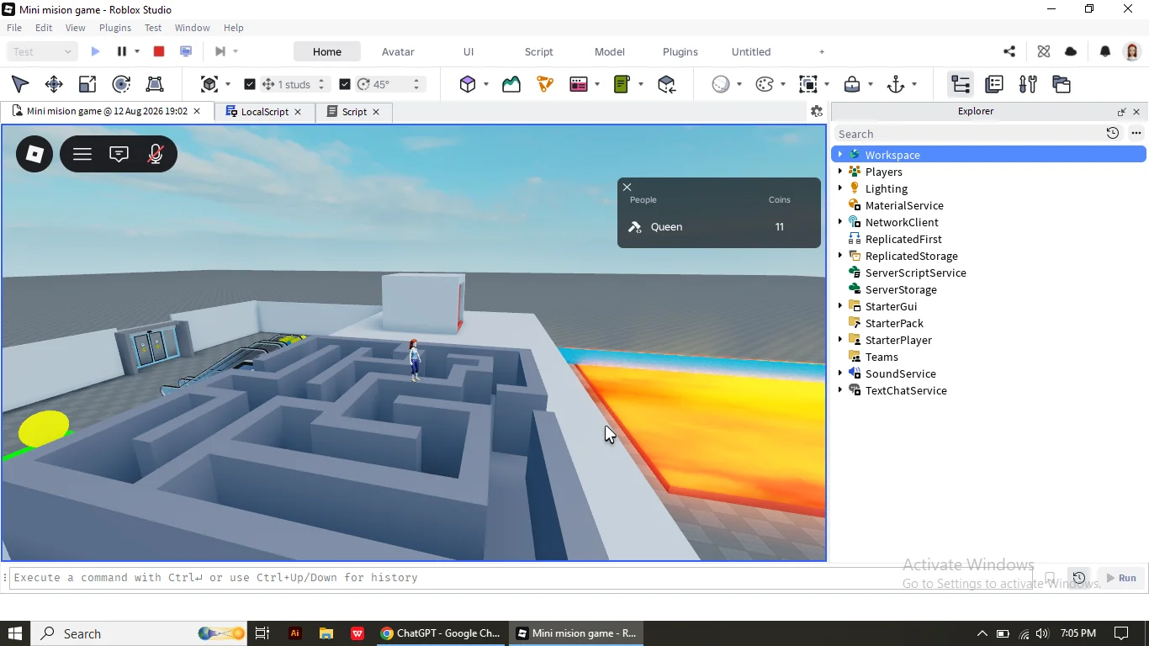Stop the running playtest
This screenshot has width=1149, height=646.
click(x=159, y=51)
